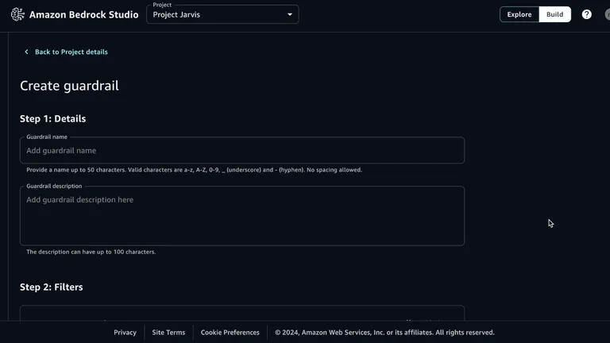Click the Amazon Web Services copyright text

click(384, 333)
